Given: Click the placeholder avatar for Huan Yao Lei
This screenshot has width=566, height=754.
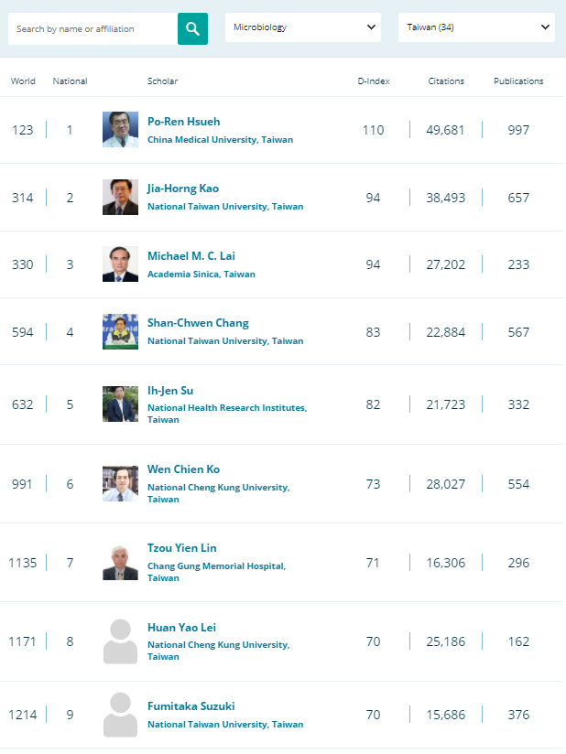Looking at the screenshot, I should click(x=120, y=641).
